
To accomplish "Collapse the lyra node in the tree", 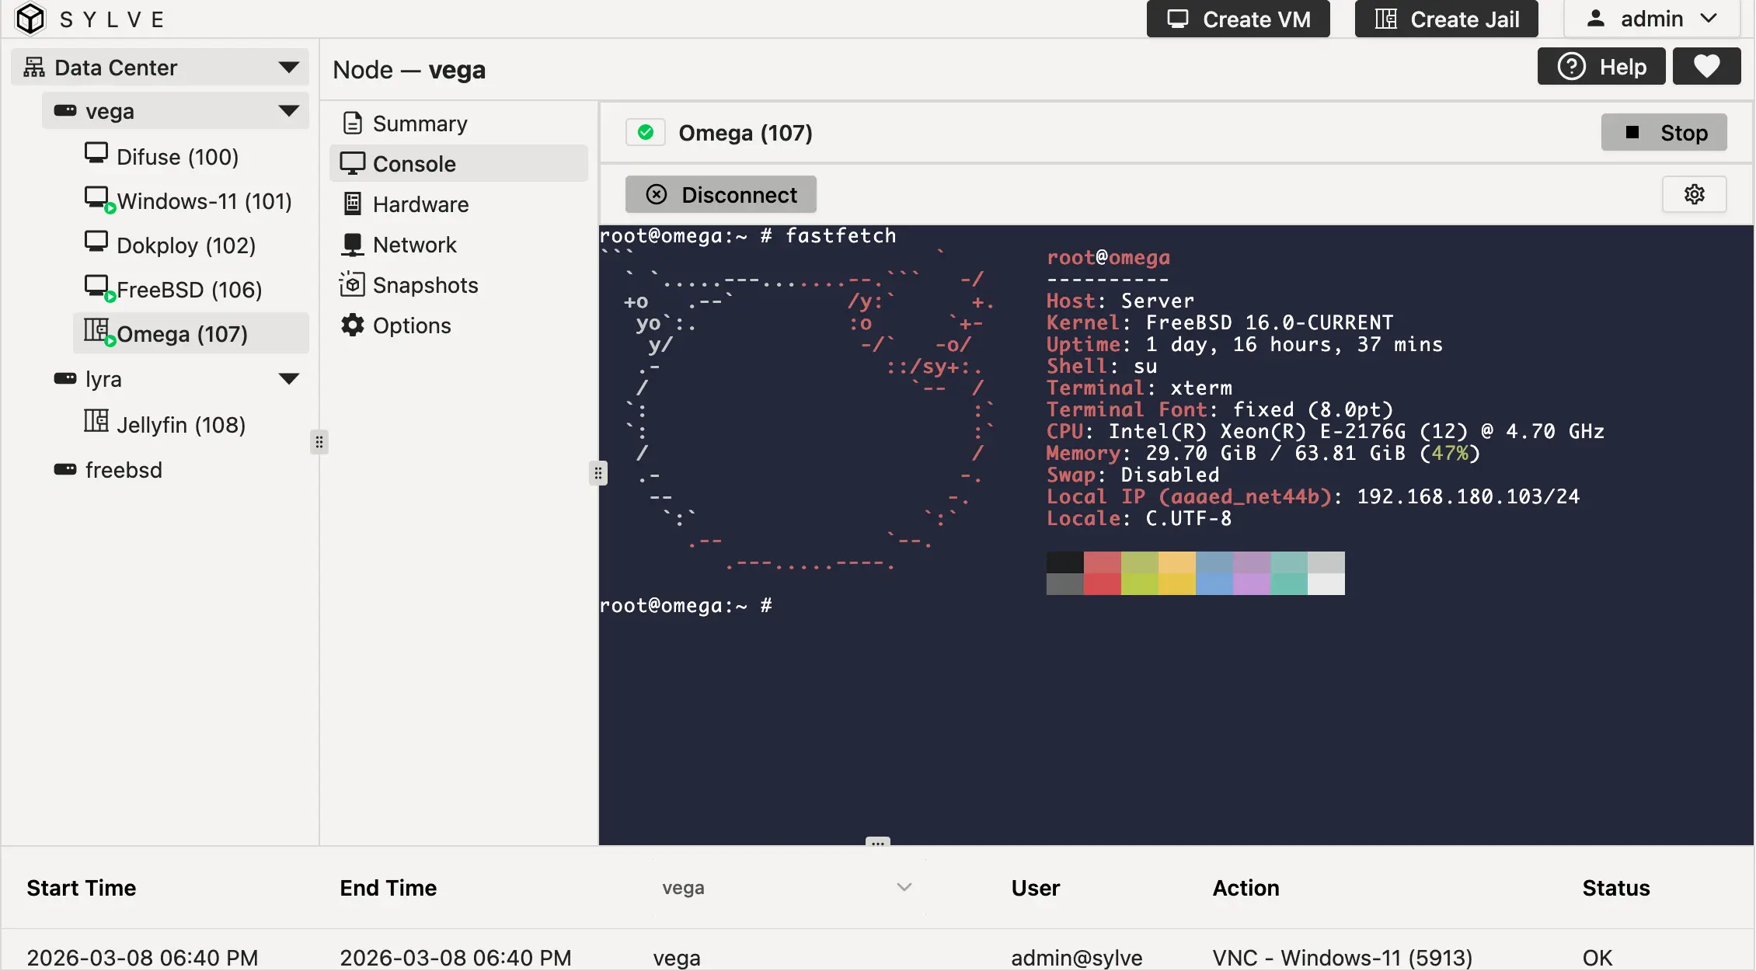I will 289,378.
